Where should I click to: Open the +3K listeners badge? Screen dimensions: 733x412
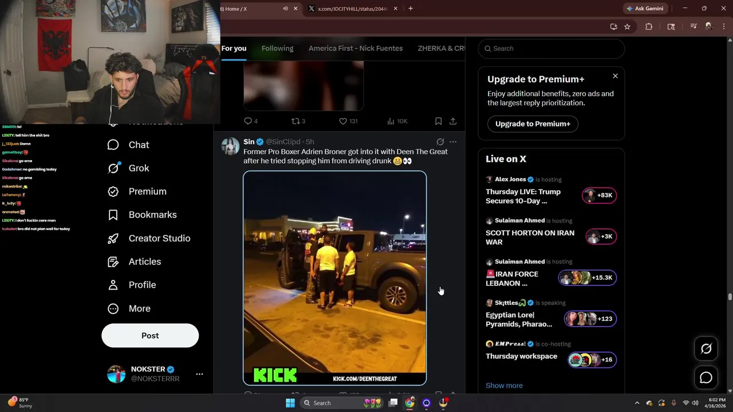pyautogui.click(x=601, y=236)
